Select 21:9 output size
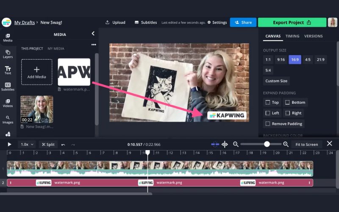Image resolution: width=339 pixels, height=212 pixels. (x=321, y=59)
